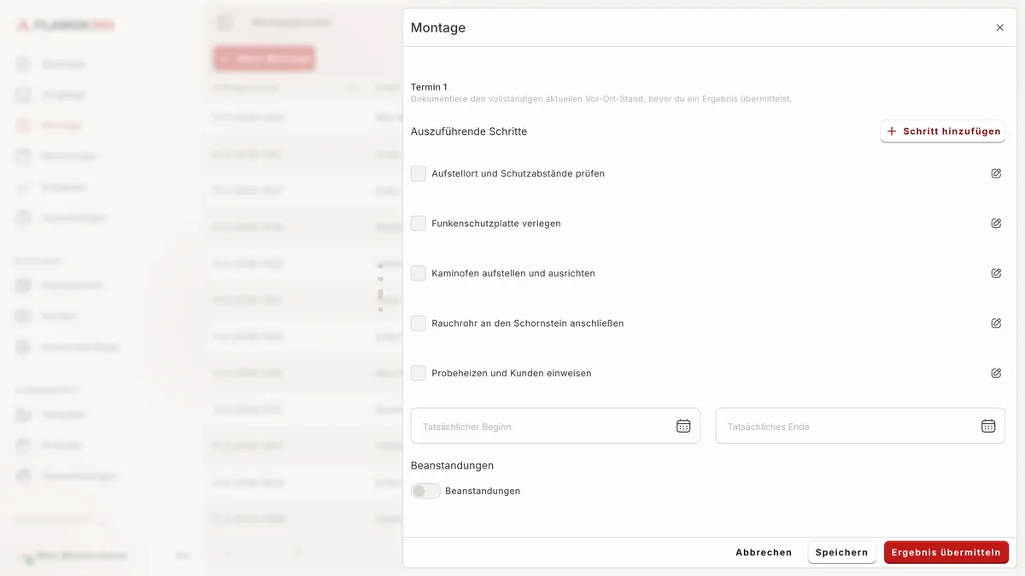Viewport: 1025px width, 576px height.
Task: Enable the Beanstandungen switch
Action: (x=426, y=491)
